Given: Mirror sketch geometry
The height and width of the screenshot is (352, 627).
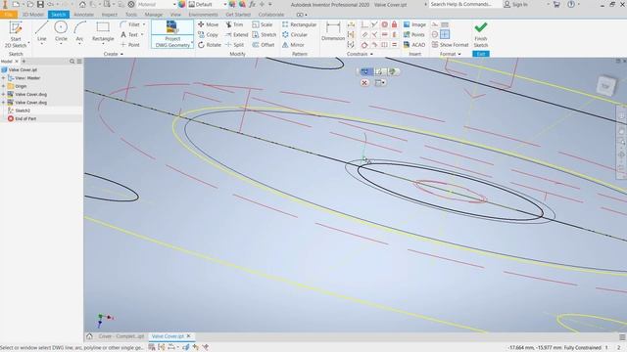Looking at the screenshot, I should [x=293, y=45].
